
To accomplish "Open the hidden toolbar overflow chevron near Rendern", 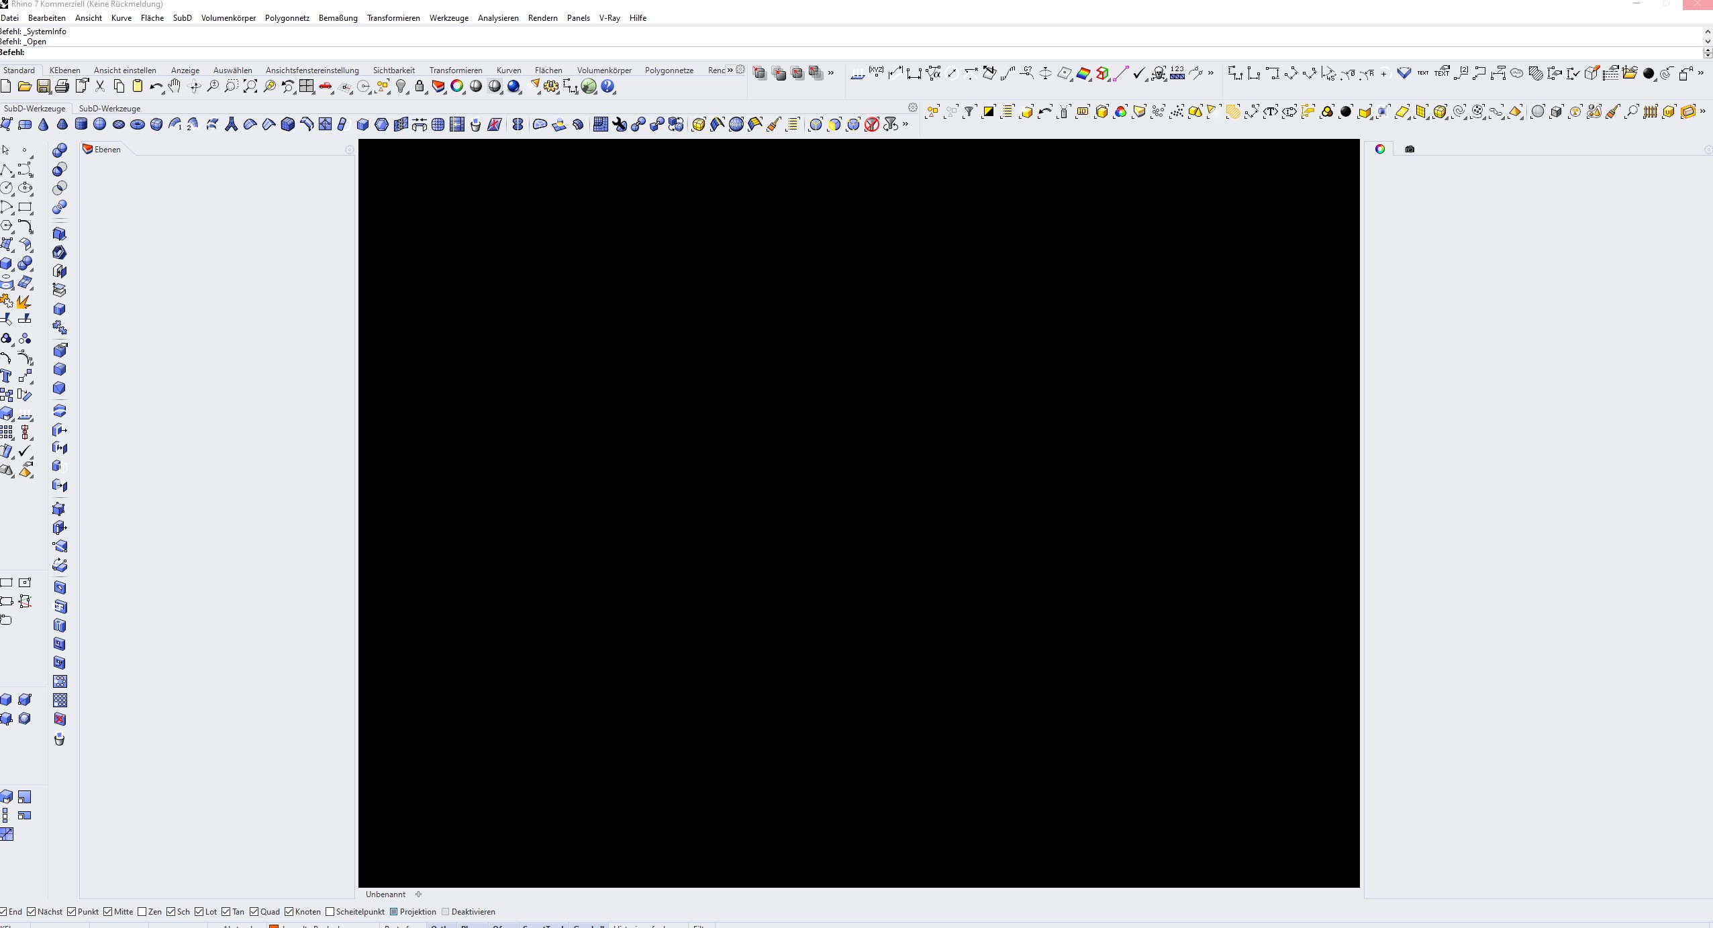I will coord(731,70).
